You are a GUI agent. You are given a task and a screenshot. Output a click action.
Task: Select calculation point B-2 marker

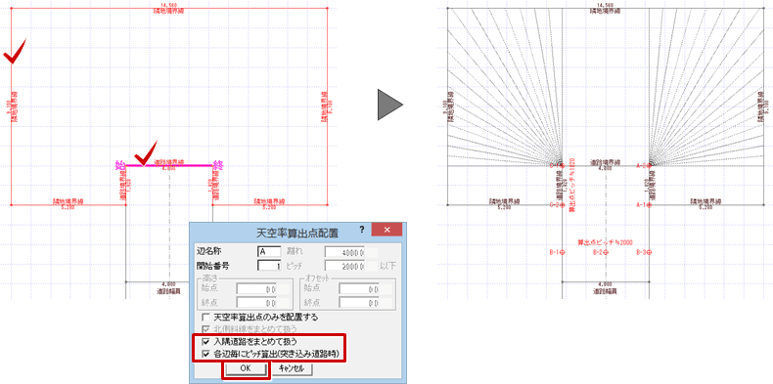click(x=606, y=252)
